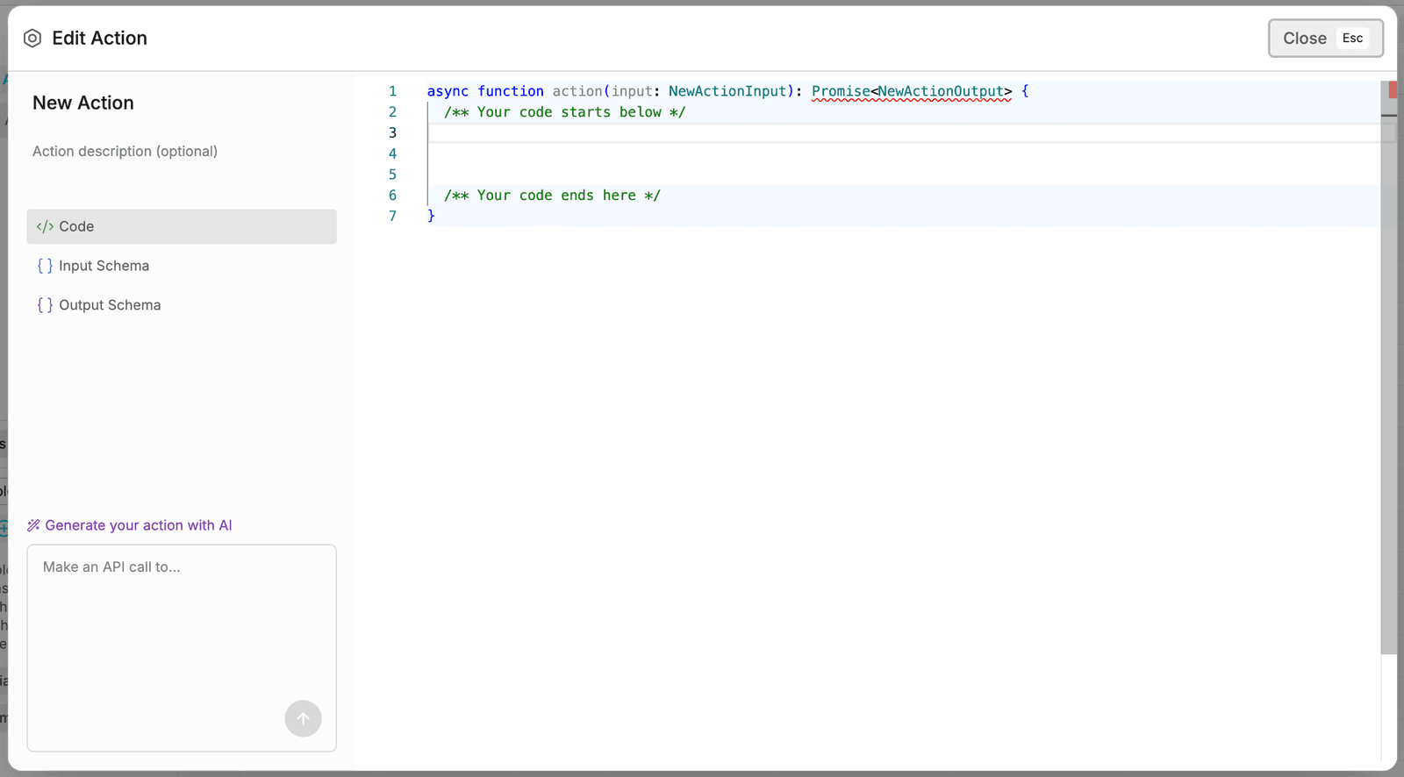Click the Your code starts below comment
The width and height of the screenshot is (1404, 777).
point(564,112)
